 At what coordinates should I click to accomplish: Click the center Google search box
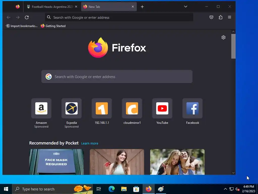coord(117,77)
